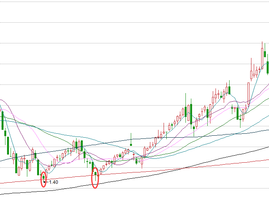Click the large green candle in the last pullback
Viewport: 269px width, 201px height.
pos(237,113)
